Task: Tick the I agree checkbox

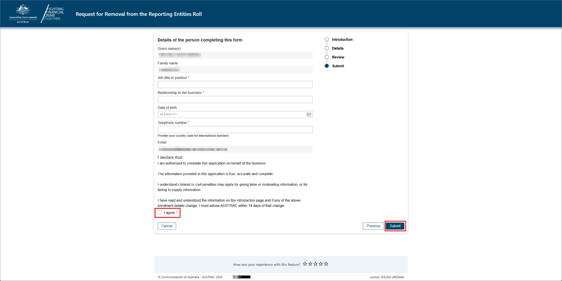Action: tap(160, 213)
